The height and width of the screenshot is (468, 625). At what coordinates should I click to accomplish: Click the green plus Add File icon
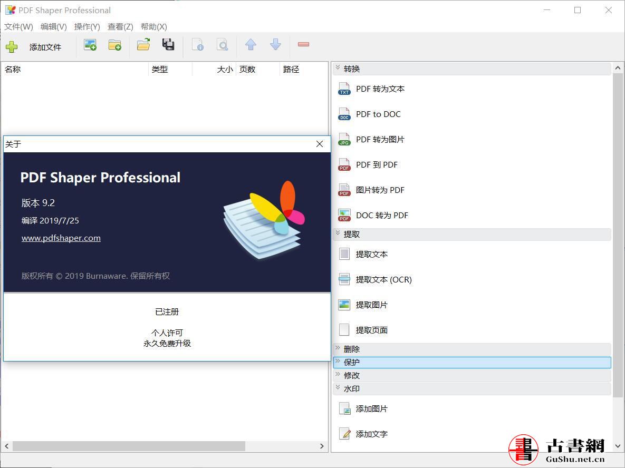point(12,47)
